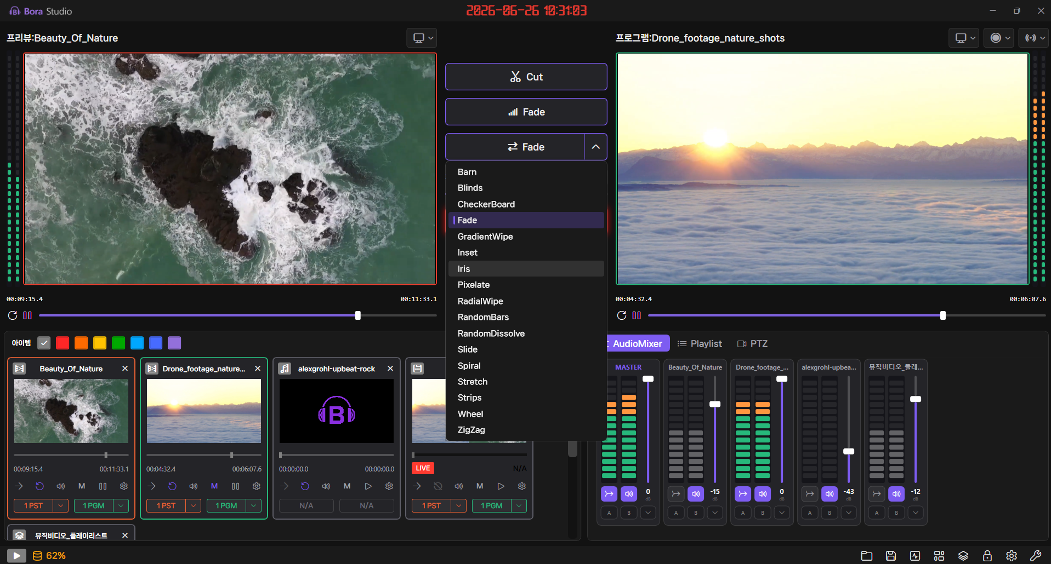Screen dimensions: 1051x564
Task: Click the save disk icon in bottom bar
Action: (891, 556)
